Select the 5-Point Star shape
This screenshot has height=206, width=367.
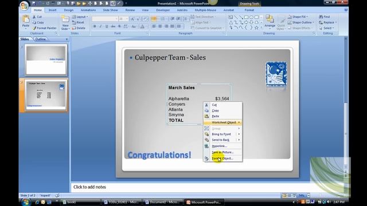click(x=256, y=27)
